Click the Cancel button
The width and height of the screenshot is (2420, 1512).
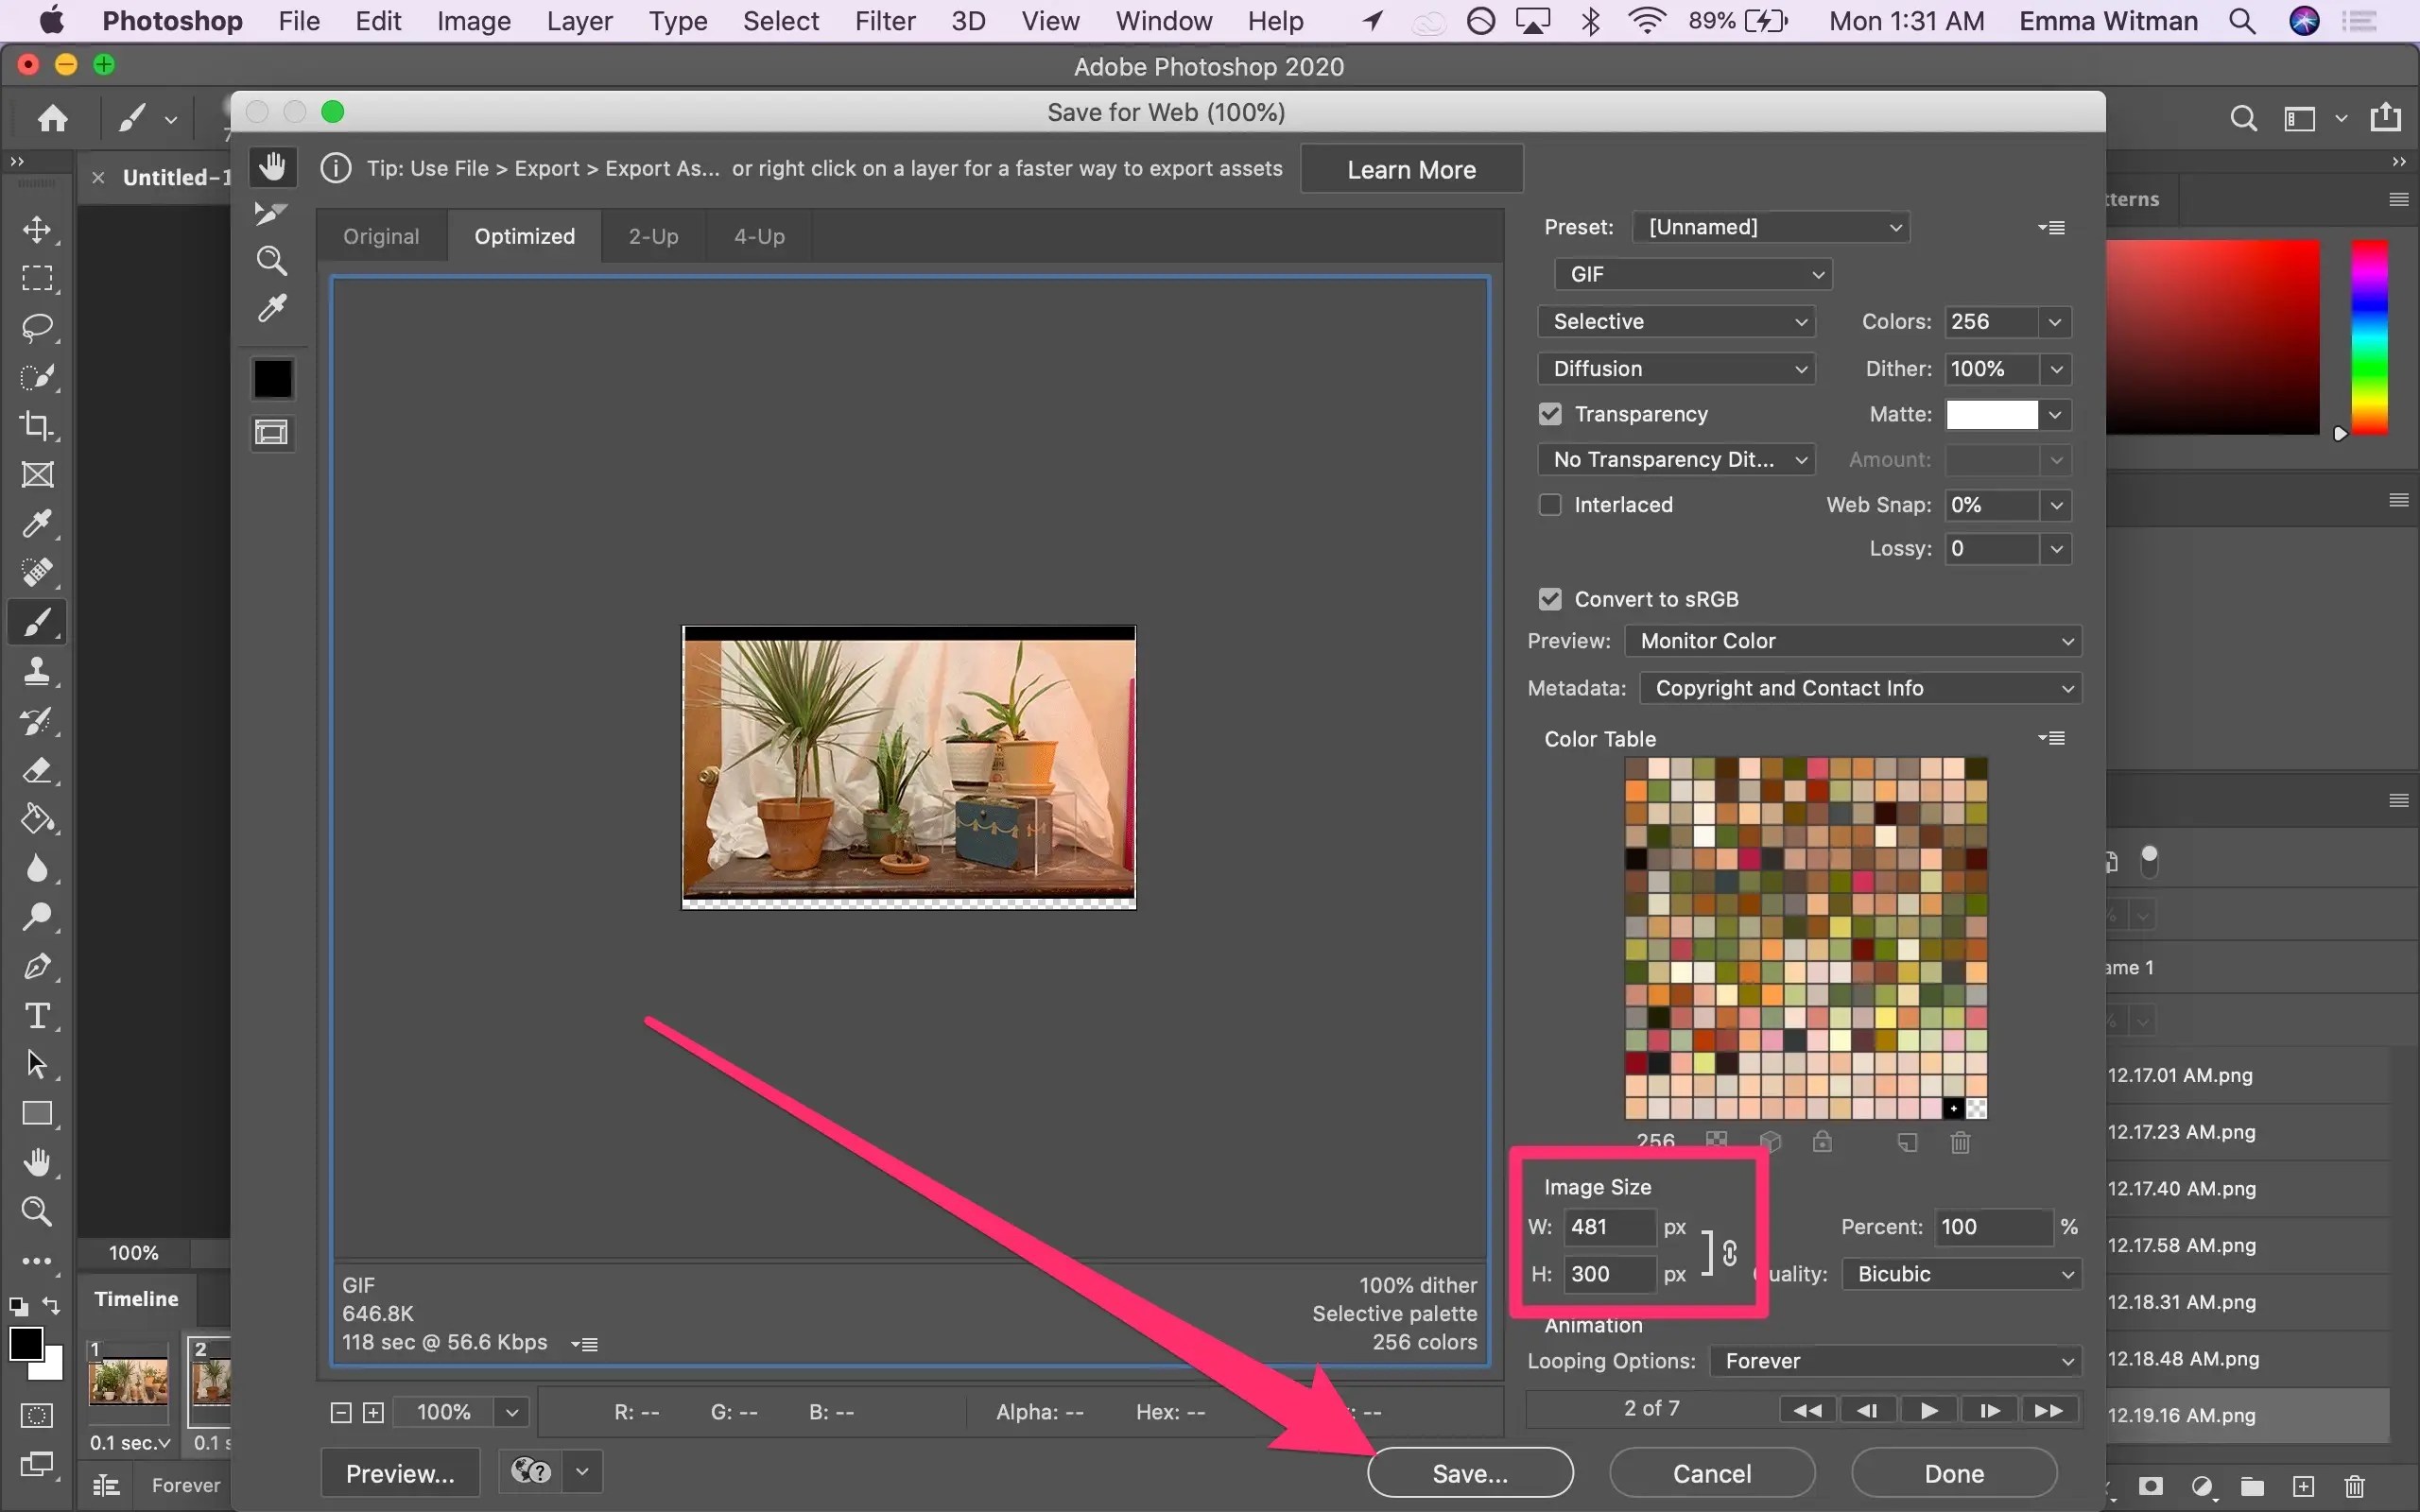pos(1712,1473)
